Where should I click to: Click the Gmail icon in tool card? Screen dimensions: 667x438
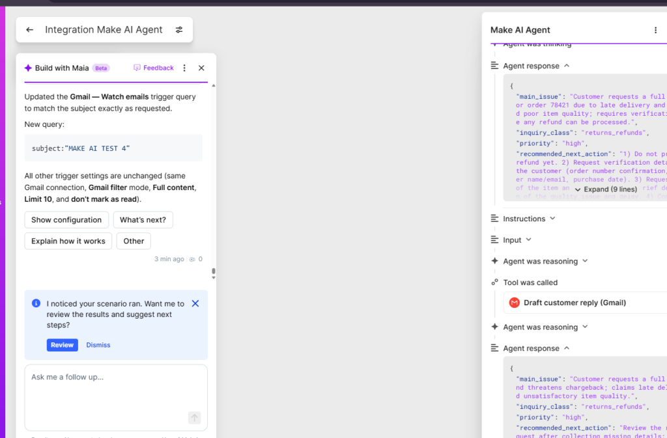515,303
